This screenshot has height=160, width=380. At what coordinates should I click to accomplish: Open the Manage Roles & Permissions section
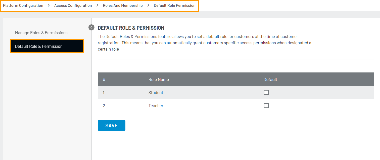(41, 32)
